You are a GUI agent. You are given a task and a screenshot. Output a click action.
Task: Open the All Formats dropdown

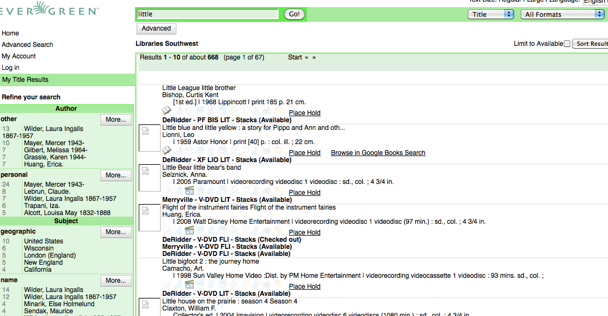coord(562,15)
